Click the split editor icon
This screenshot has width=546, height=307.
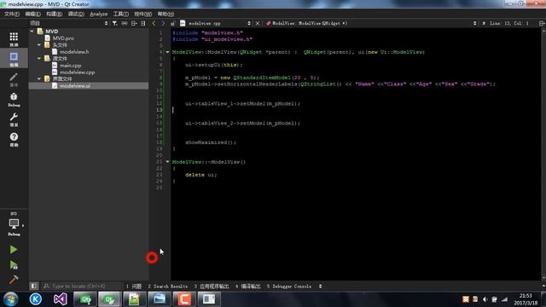point(542,23)
